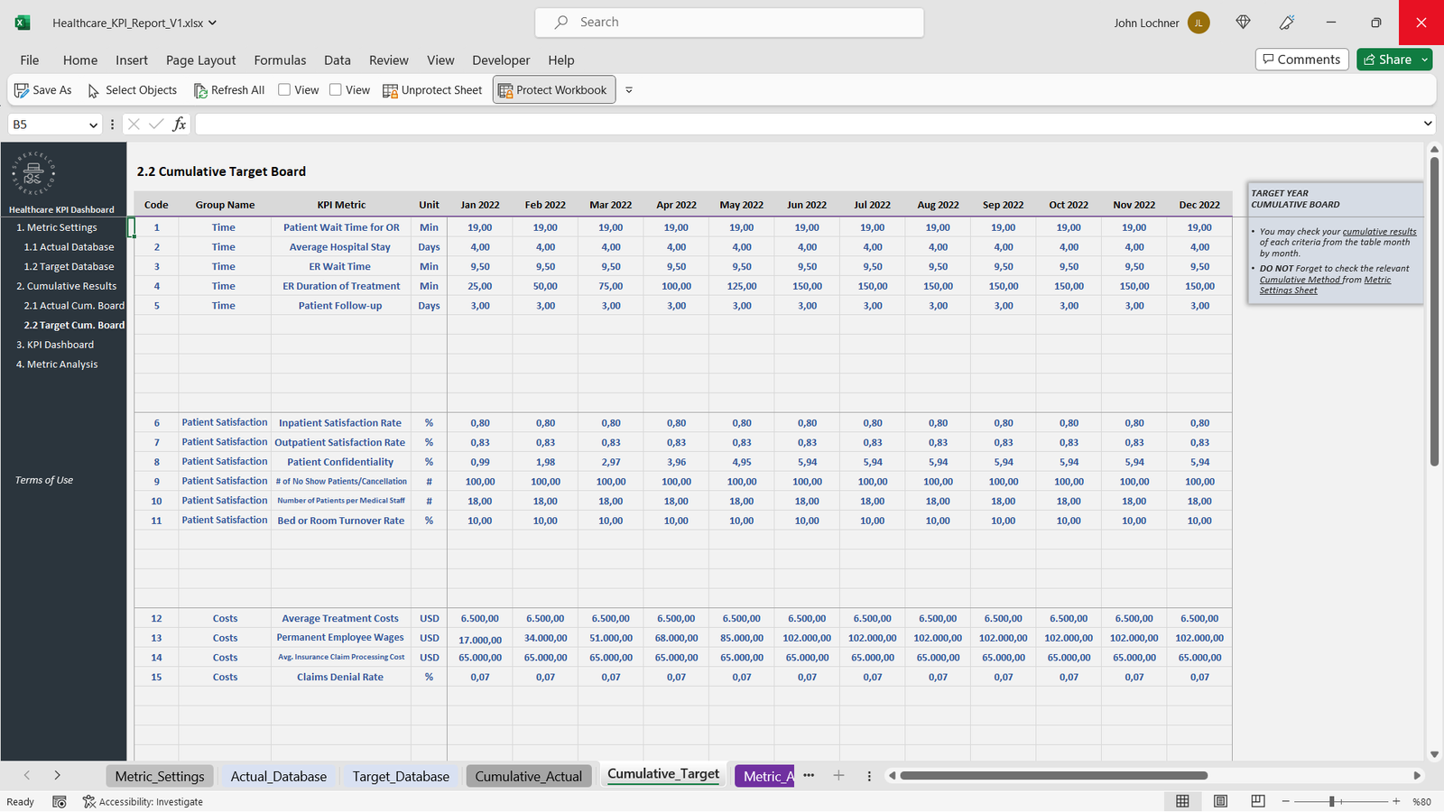
Task: Expand the Name Box dropdown
Action: [93, 125]
